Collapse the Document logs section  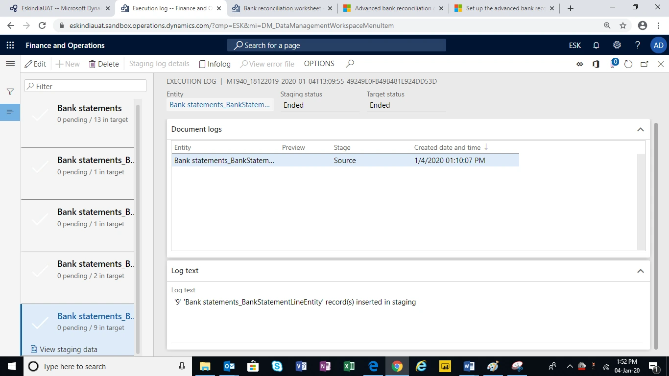click(x=640, y=129)
